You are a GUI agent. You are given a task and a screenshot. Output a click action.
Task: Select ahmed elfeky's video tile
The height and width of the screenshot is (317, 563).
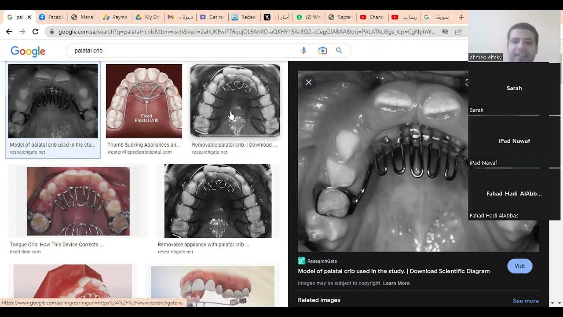pyautogui.click(x=515, y=36)
